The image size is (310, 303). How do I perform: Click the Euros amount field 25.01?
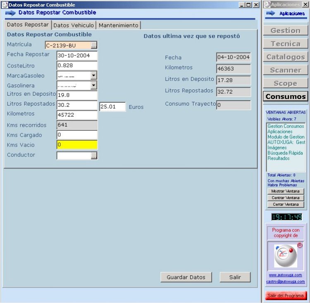click(112, 107)
